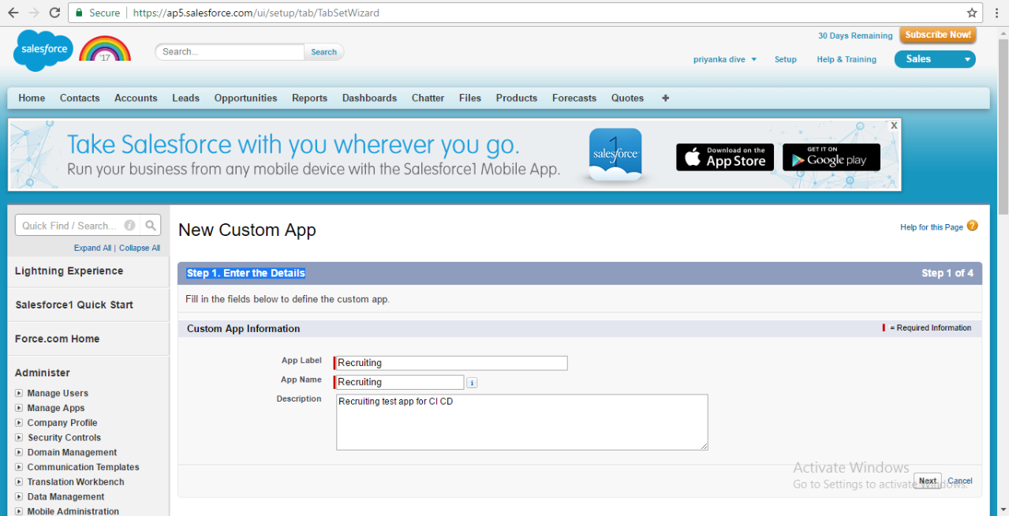Image resolution: width=1009 pixels, height=516 pixels.
Task: Open the Reports tab
Action: [x=309, y=98]
